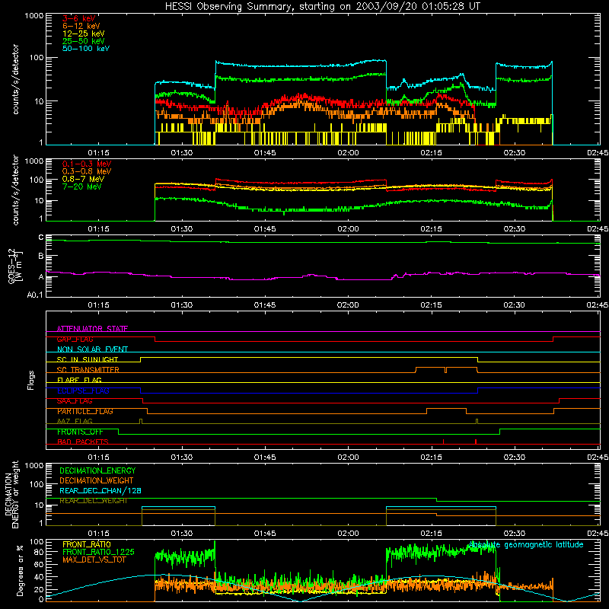The height and width of the screenshot is (609, 609).
Task: Click the PARTICLE_FLAG label
Action: (x=85, y=411)
